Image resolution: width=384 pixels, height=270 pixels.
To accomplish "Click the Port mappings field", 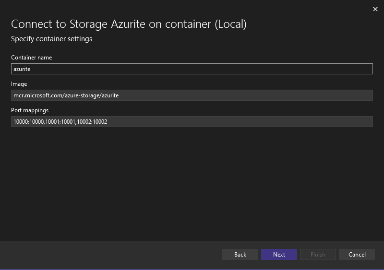I will coord(192,122).
